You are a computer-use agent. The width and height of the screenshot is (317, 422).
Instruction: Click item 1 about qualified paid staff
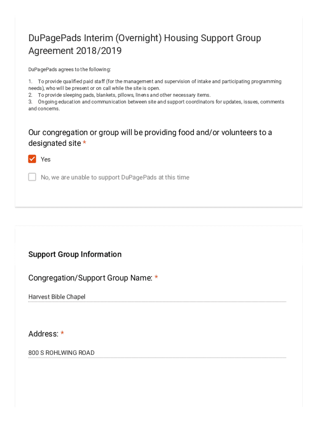(x=155, y=85)
